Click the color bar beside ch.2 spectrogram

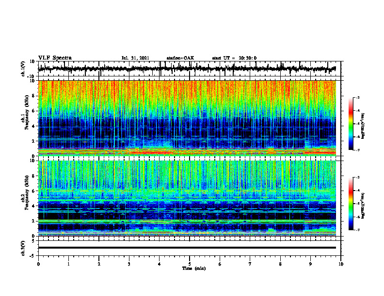[x=351, y=204]
